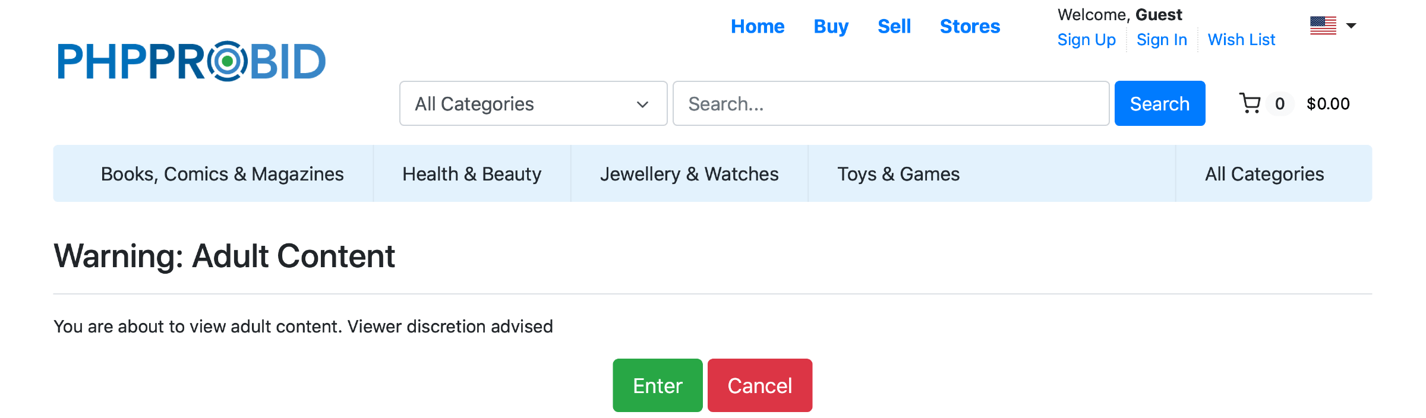Open the Buy menu item
Viewport: 1426px width, 418px height.
click(x=831, y=27)
